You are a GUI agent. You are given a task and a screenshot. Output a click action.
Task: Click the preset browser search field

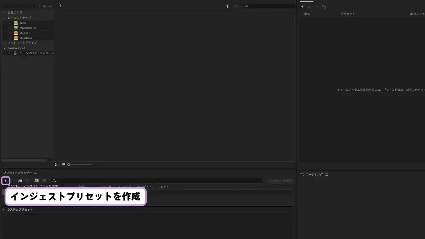(x=157, y=181)
